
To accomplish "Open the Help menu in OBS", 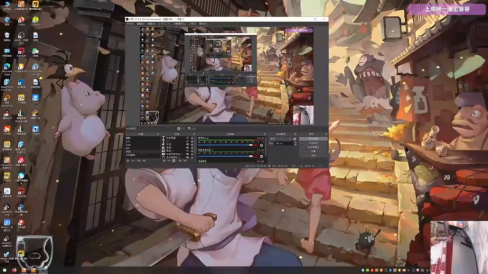I will (203, 24).
